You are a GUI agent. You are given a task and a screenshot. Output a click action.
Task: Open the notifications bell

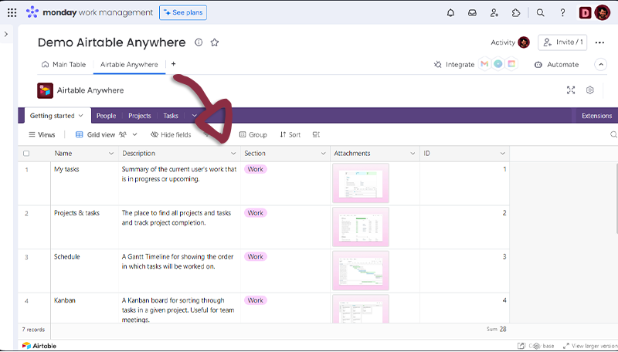click(x=450, y=12)
